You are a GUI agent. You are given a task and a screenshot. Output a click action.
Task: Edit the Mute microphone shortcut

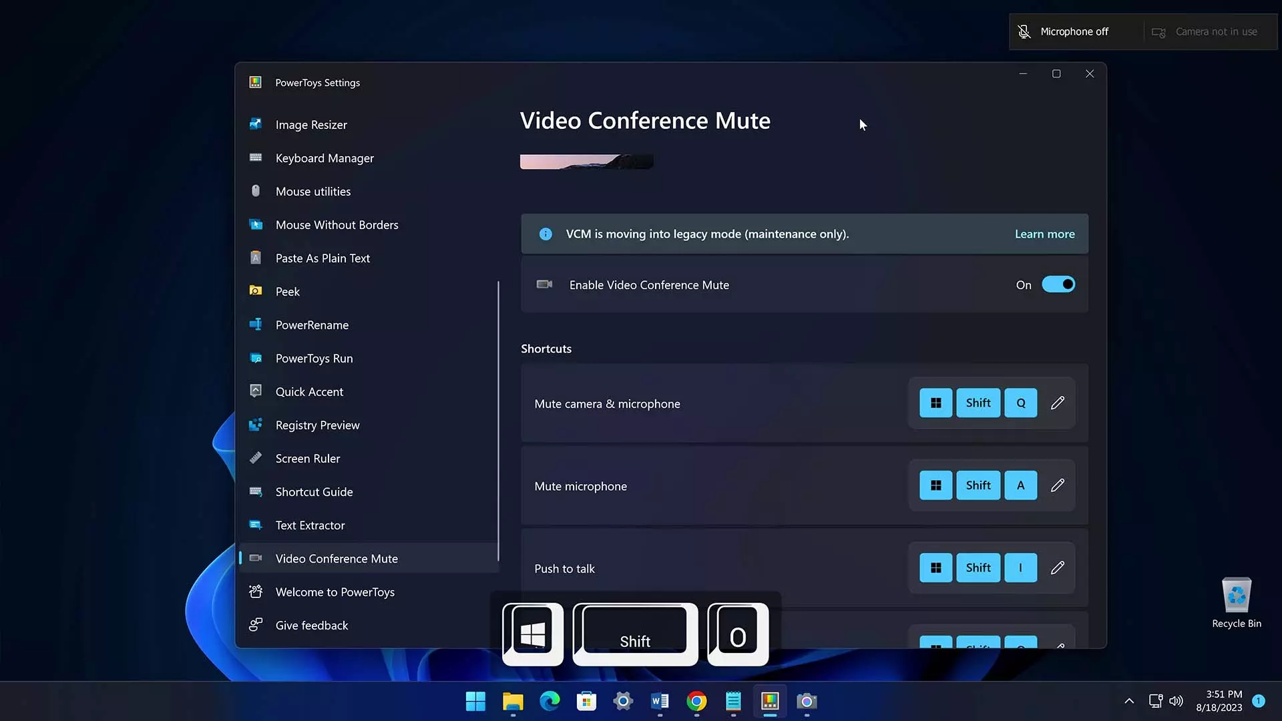pos(1058,485)
